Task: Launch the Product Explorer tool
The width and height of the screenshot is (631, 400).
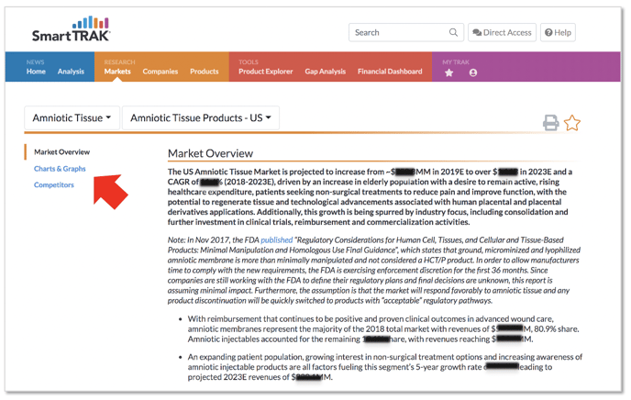Action: 266,72
